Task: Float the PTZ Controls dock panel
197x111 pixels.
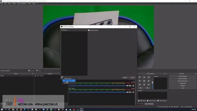Action: [164, 74]
